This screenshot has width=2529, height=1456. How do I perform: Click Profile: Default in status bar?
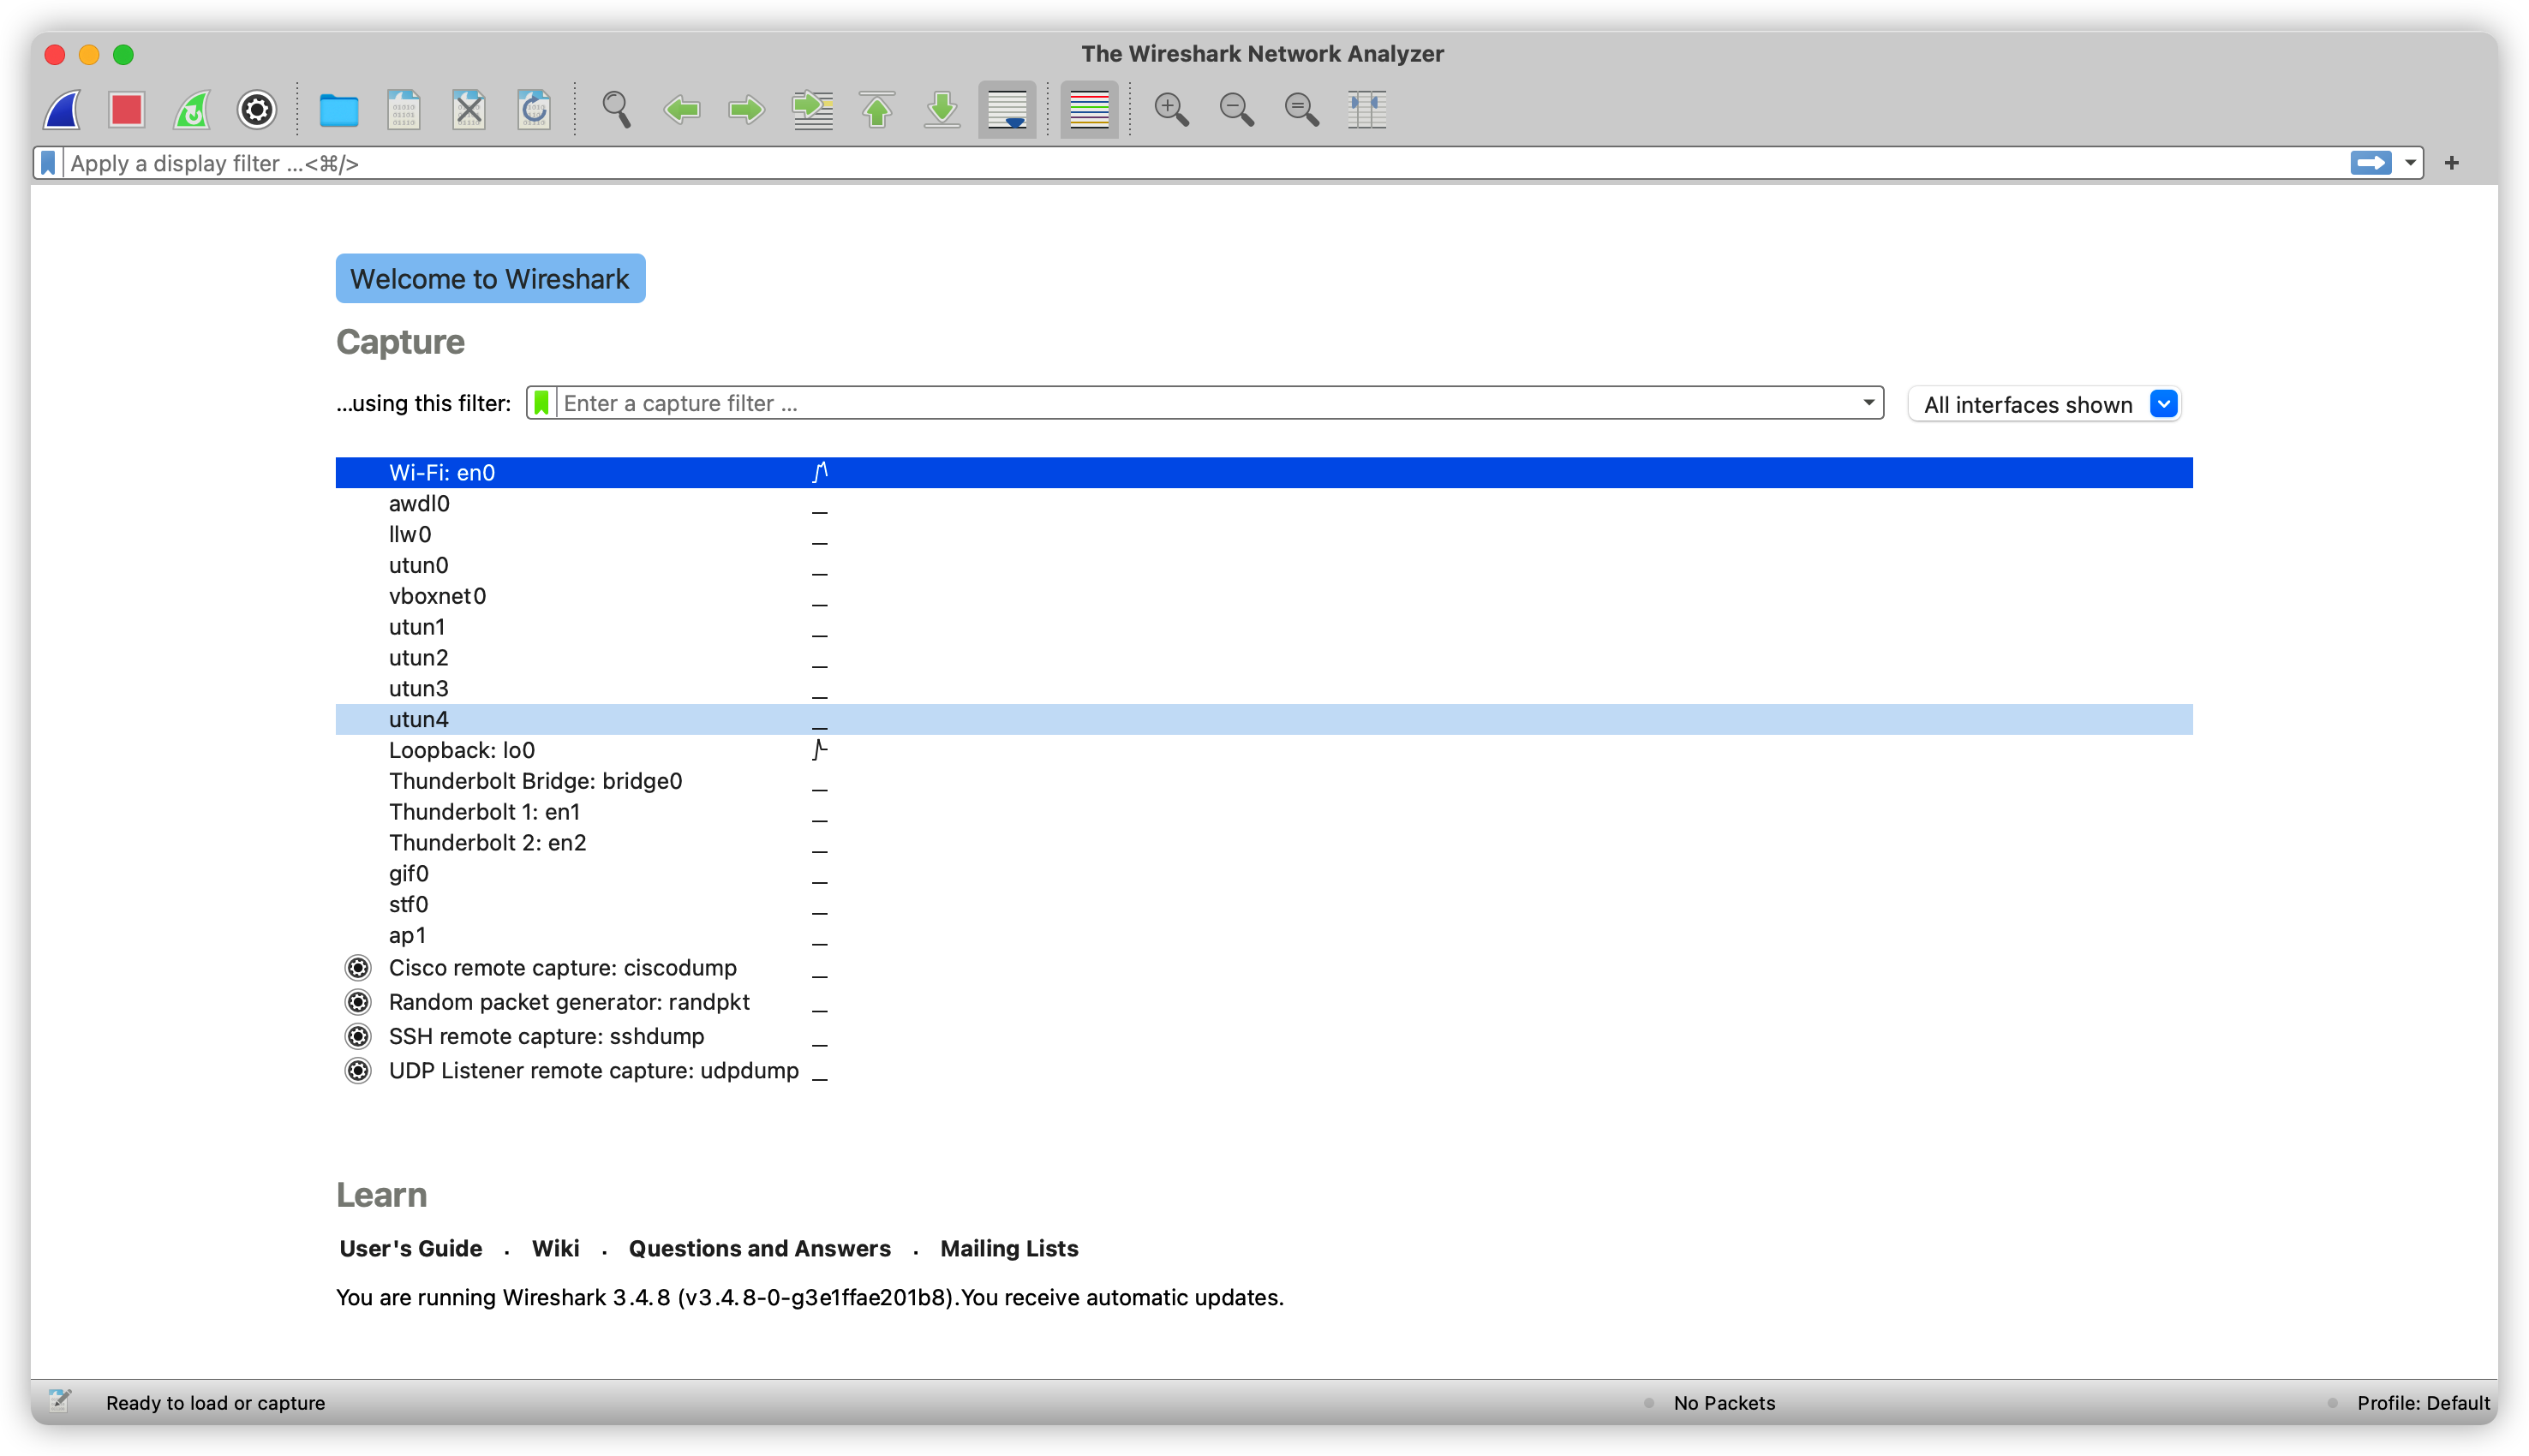pyautogui.click(x=2423, y=1403)
